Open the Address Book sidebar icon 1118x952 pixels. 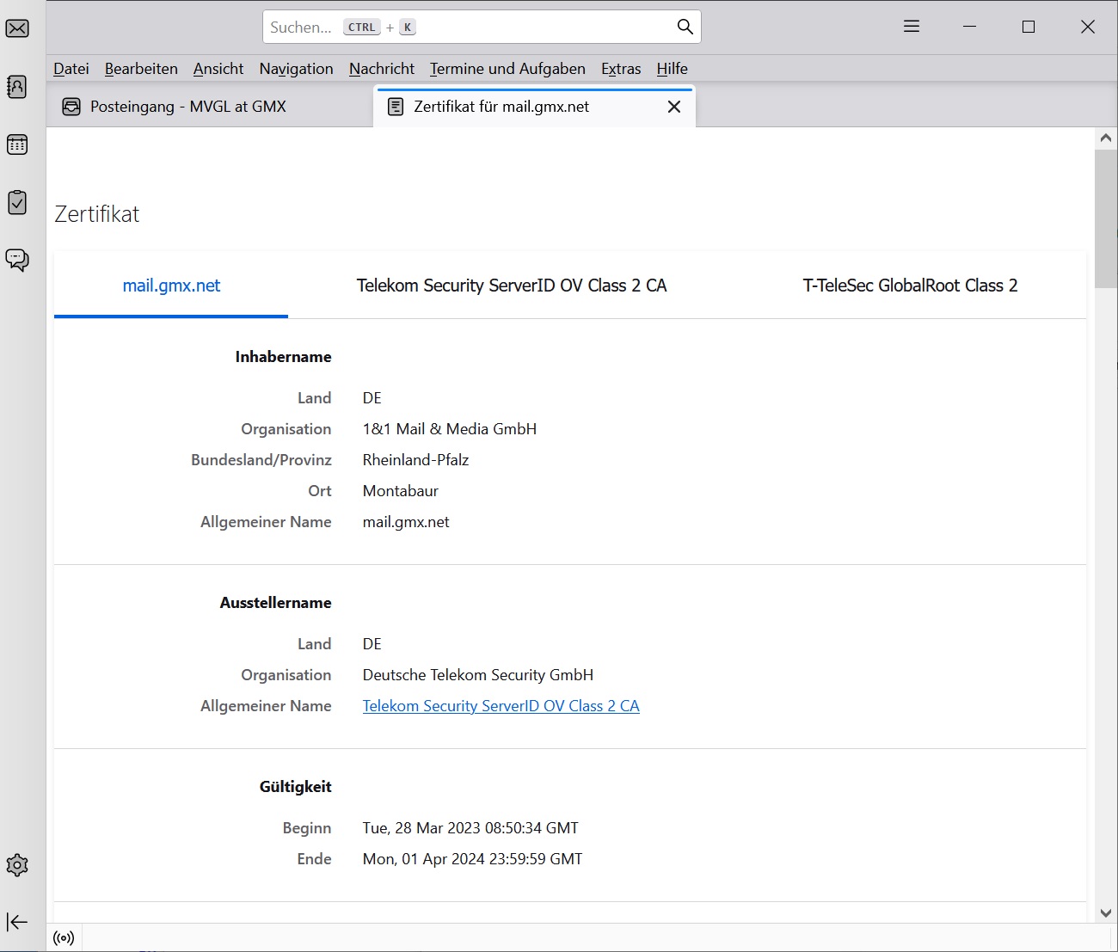17,87
